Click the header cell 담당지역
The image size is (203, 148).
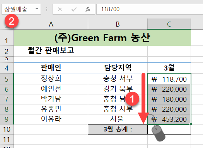[x=118, y=68]
